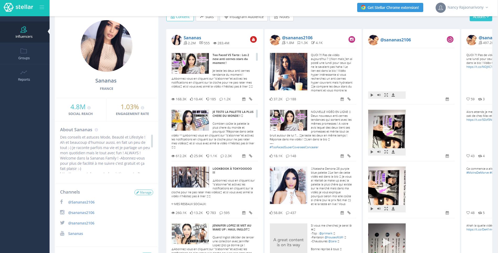Open the @sananas2106 stories card title

pos(395,40)
